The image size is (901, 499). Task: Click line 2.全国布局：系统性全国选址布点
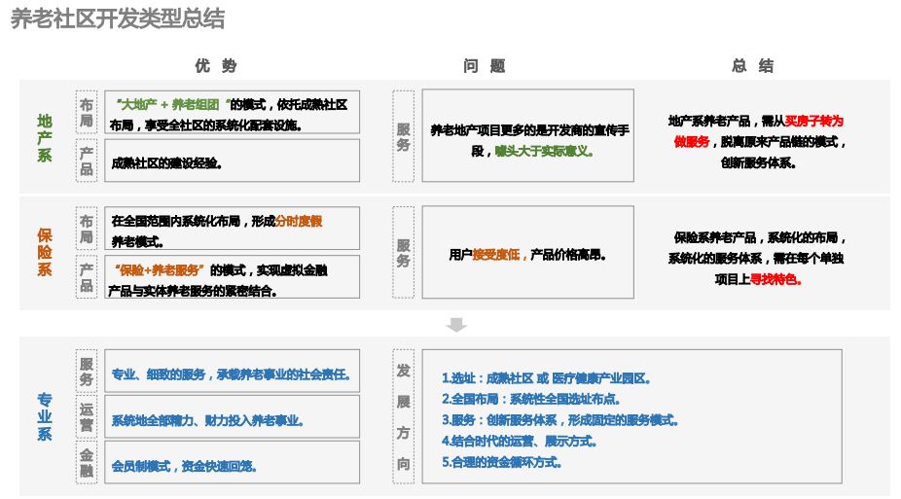[531, 399]
